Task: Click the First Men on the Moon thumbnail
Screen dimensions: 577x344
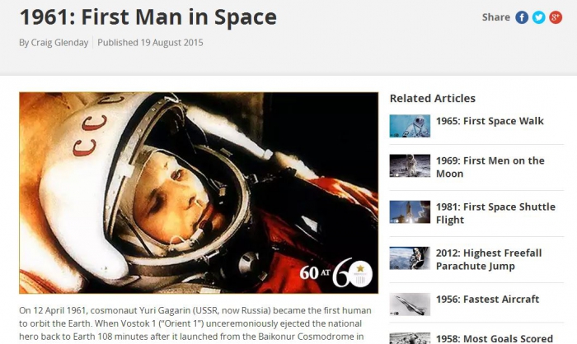Action: pyautogui.click(x=410, y=165)
